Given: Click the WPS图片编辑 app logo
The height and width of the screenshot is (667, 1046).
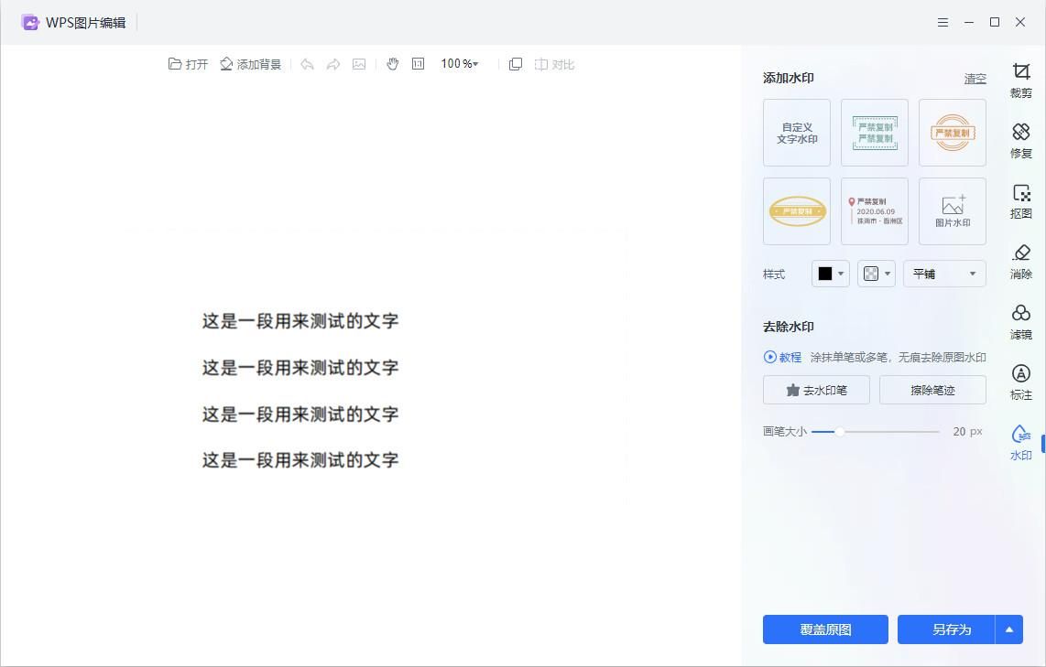Looking at the screenshot, I should click(30, 22).
